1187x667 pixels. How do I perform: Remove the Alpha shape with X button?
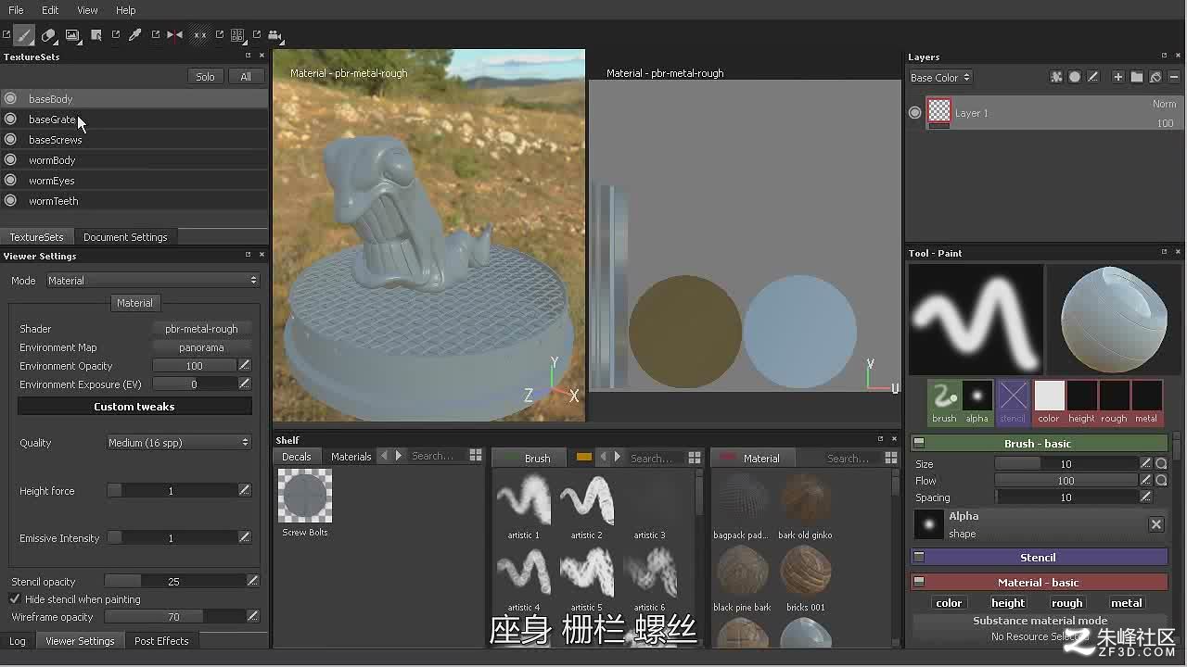pos(1156,524)
